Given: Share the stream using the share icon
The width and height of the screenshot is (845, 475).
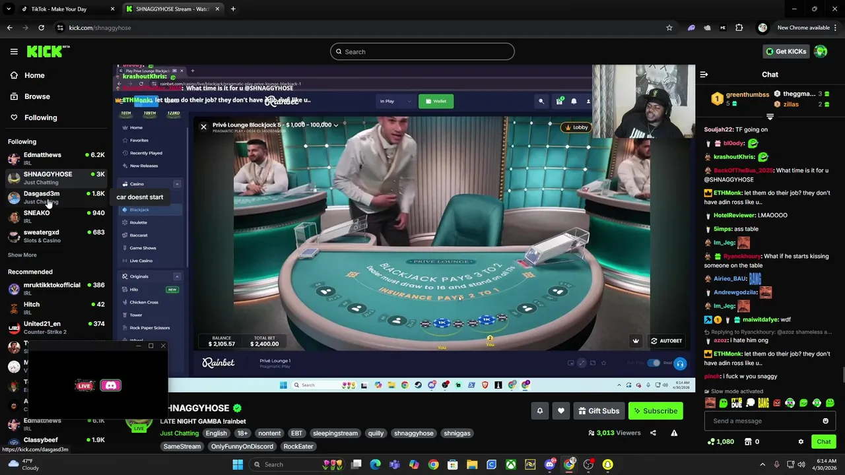Looking at the screenshot, I should coord(653,433).
